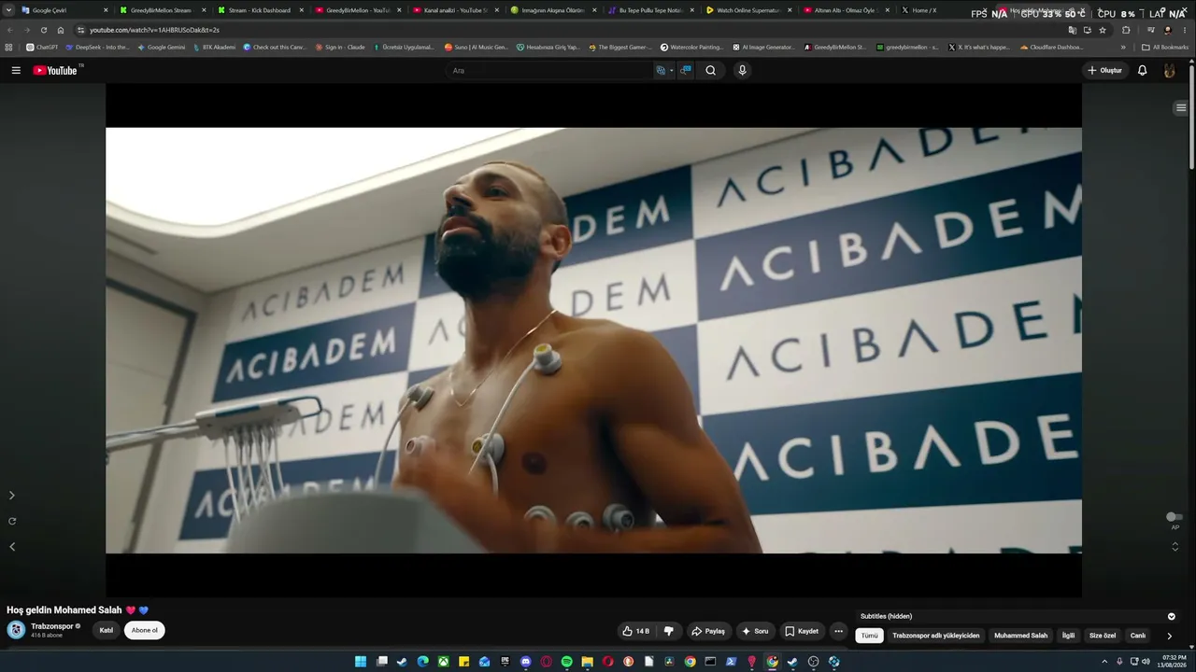Select the Canlı filter chip
Image resolution: width=1196 pixels, height=672 pixels.
point(1138,636)
